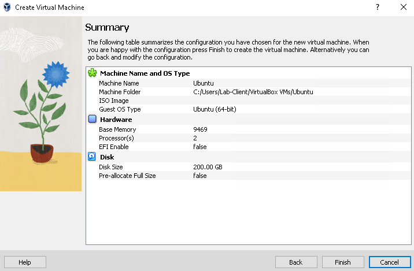
Task: Close the Create Virtual Machine dialog
Action: click(x=404, y=7)
